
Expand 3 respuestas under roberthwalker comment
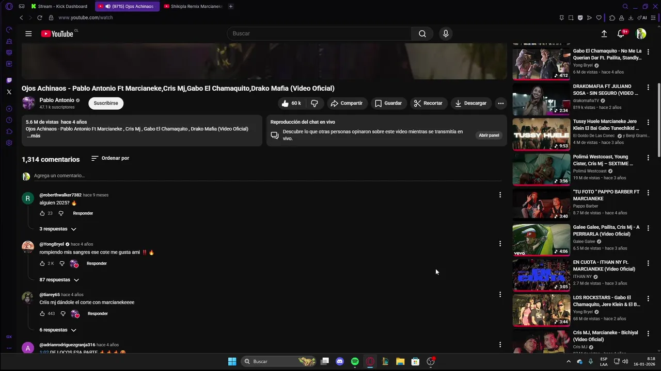pos(58,229)
